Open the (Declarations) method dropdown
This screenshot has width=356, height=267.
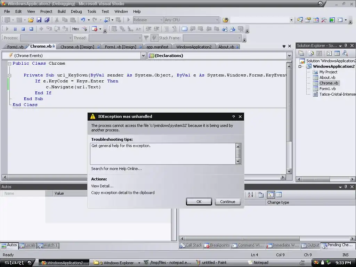pyautogui.click(x=289, y=56)
